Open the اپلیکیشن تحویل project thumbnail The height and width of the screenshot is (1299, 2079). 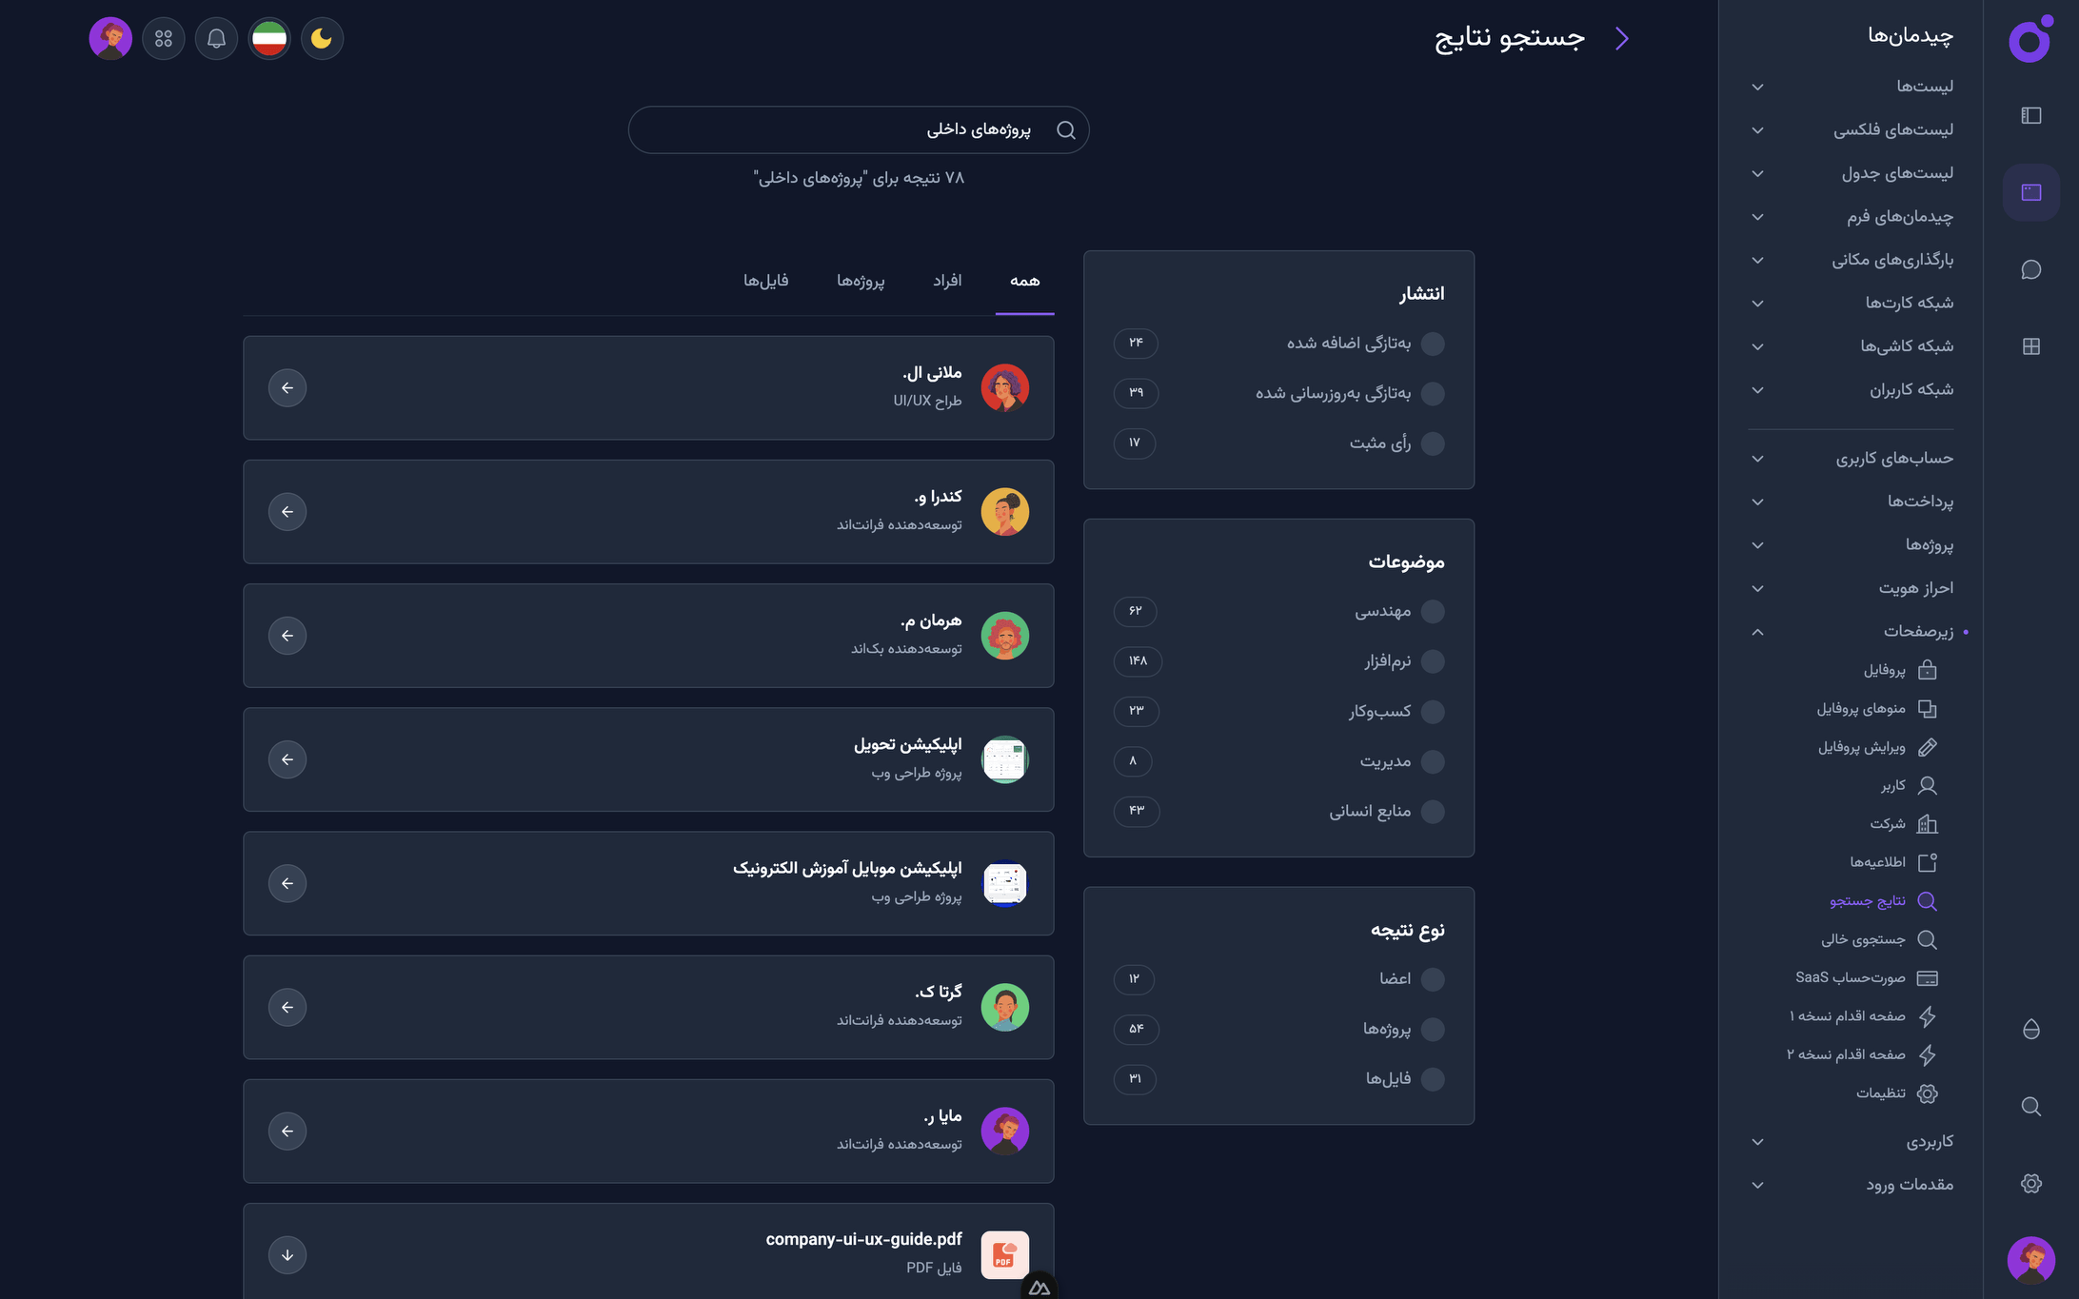1004,759
